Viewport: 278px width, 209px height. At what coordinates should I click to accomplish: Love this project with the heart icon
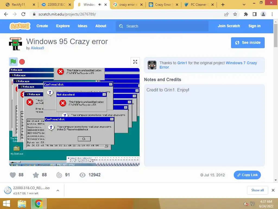point(12,175)
